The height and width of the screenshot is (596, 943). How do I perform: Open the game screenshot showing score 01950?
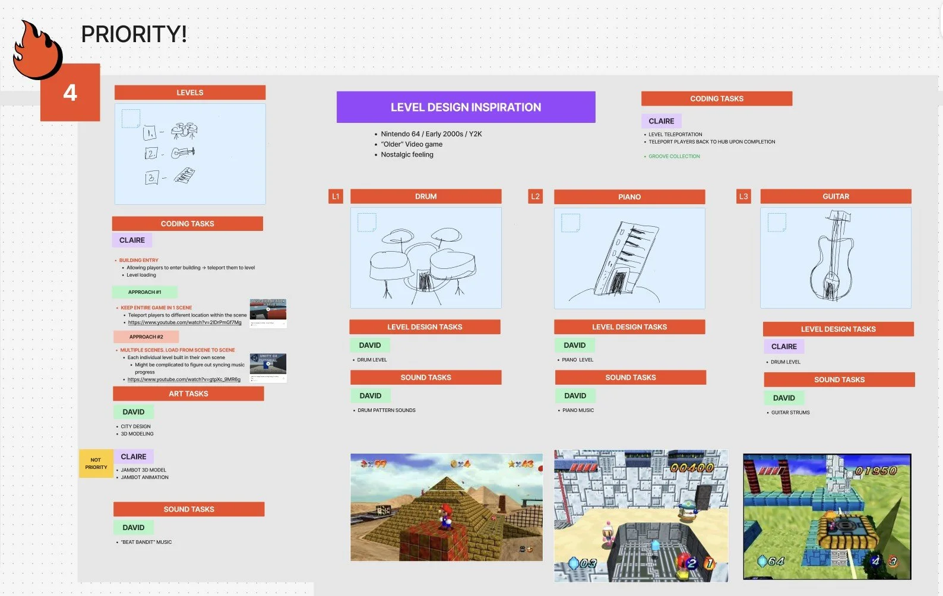coord(827,517)
